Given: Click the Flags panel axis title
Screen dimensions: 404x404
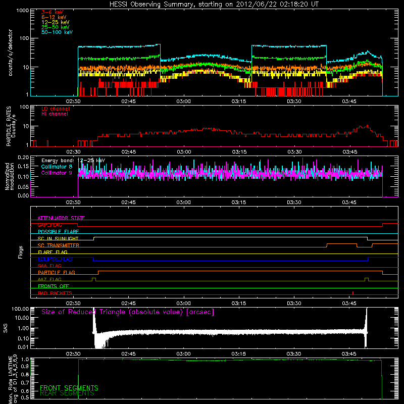Looking at the screenshot, I should 21,252.
